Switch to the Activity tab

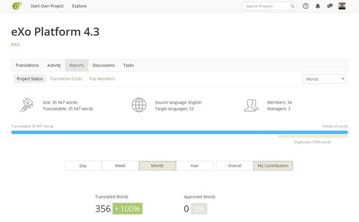point(54,65)
